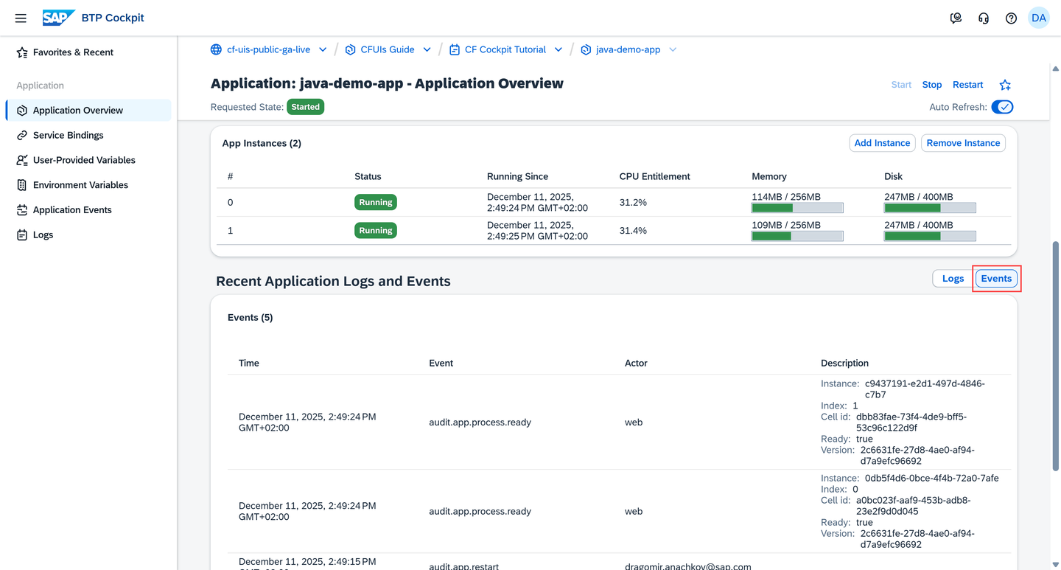The width and height of the screenshot is (1061, 570).
Task: Click the Started requested state badge
Action: coord(305,107)
